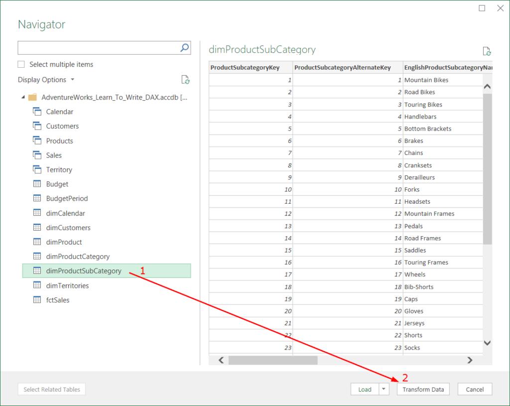Select the Budget table icon
The height and width of the screenshot is (406, 510).
[x=37, y=184]
